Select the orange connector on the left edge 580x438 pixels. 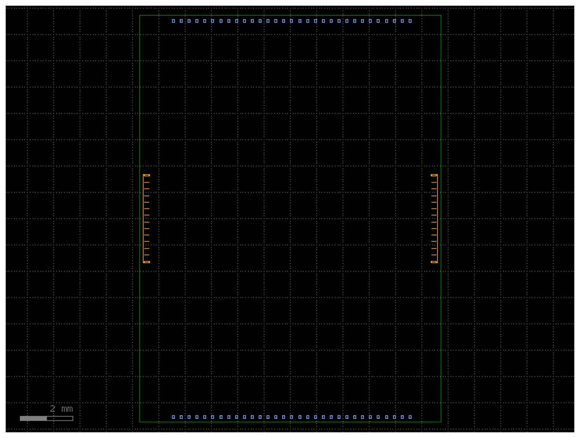[x=146, y=218]
